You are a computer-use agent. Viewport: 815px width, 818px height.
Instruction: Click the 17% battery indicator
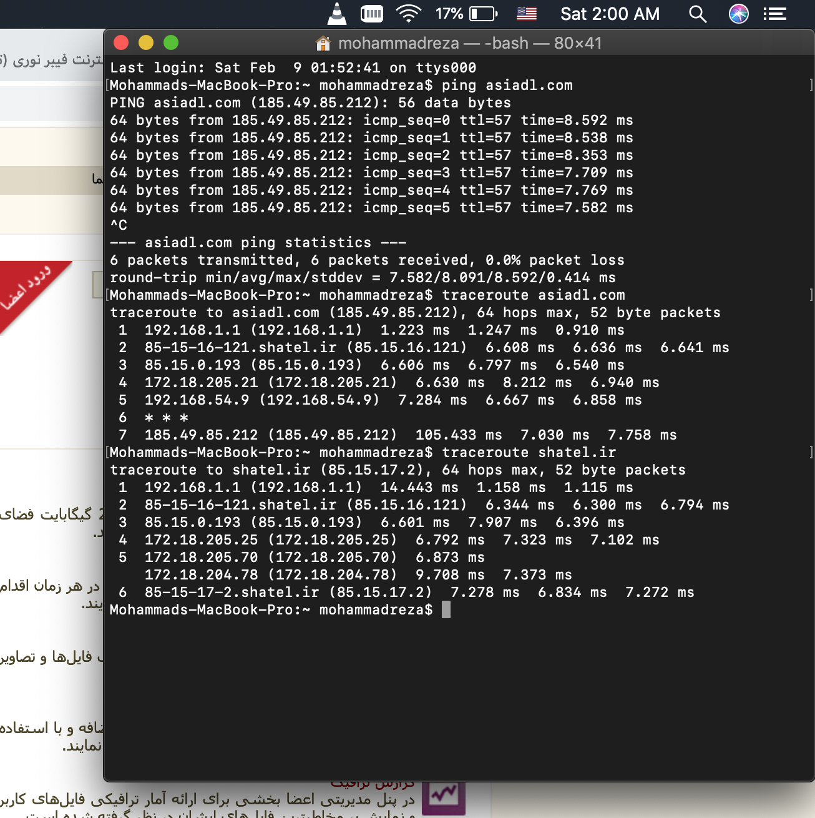click(466, 14)
